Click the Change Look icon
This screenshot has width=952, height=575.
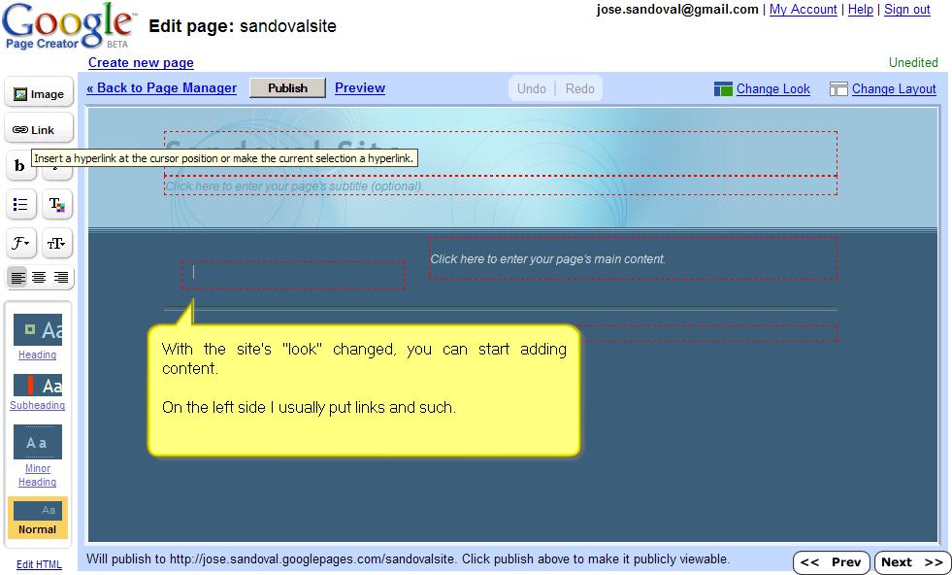coord(723,88)
